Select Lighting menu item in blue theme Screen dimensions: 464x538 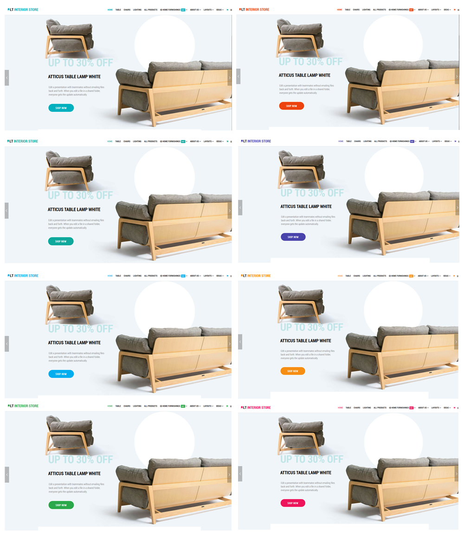137,276
